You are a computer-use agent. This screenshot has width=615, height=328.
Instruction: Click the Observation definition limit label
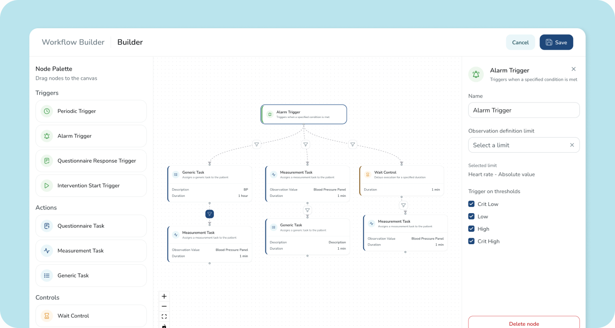tap(501, 131)
